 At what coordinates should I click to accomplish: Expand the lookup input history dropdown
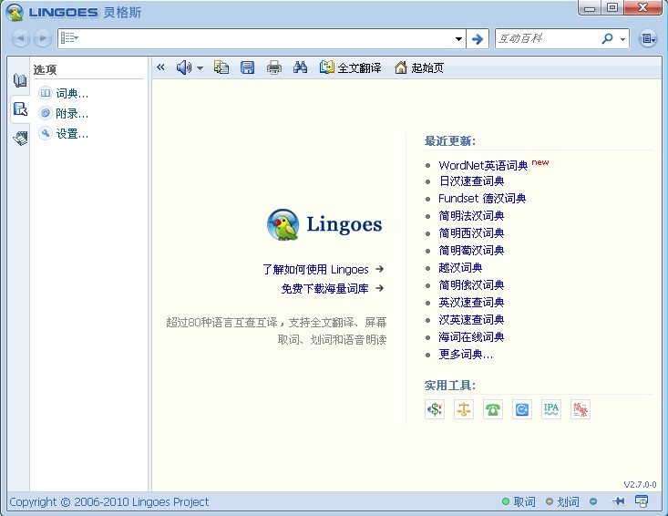click(x=459, y=39)
